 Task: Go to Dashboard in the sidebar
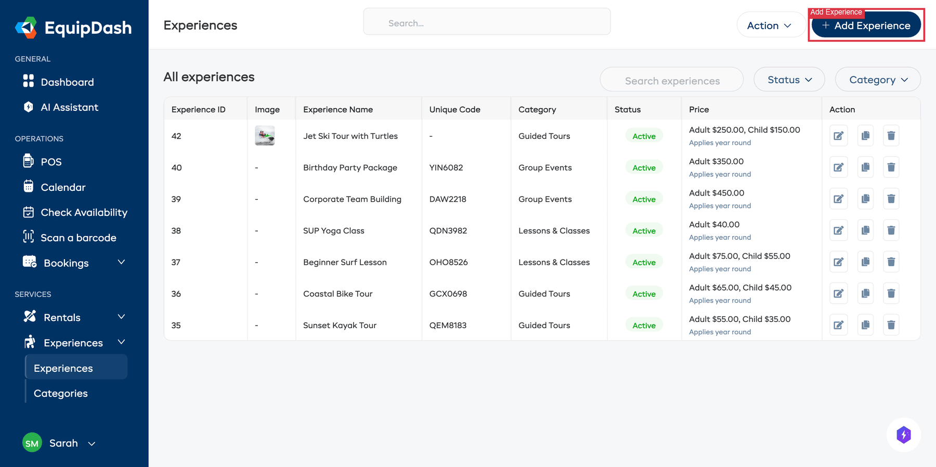click(67, 82)
